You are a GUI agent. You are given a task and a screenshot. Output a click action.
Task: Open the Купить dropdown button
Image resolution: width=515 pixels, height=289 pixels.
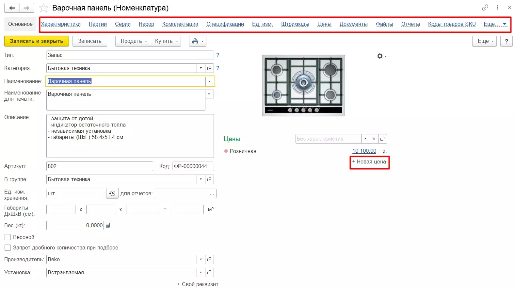166,41
